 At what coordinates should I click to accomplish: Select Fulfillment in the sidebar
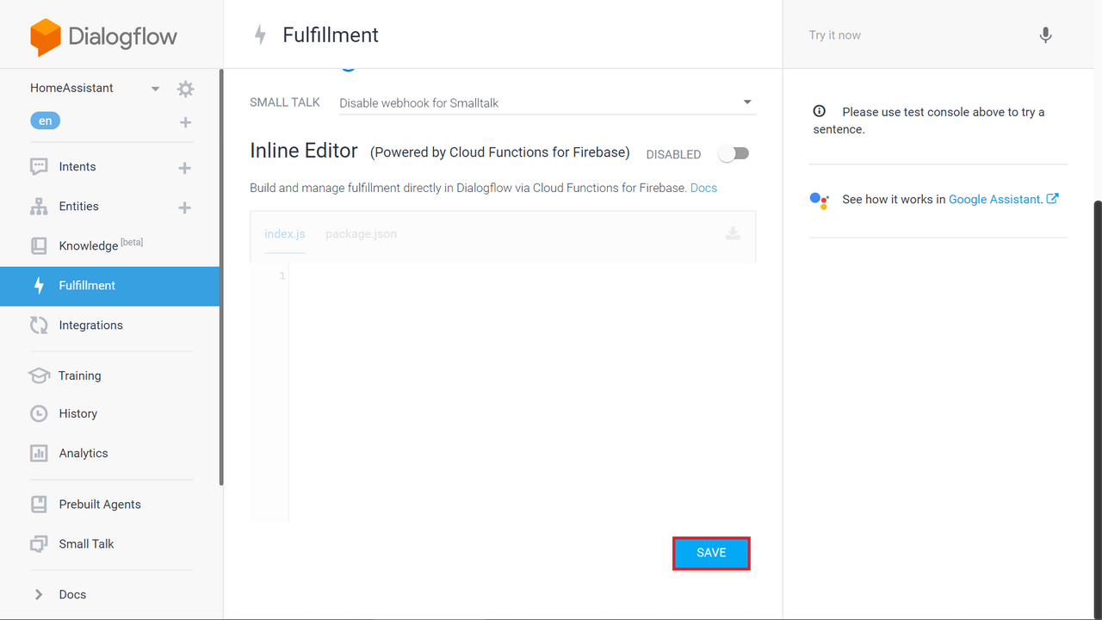(x=109, y=286)
